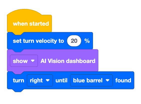Click the blue barrel dropdown arrow
Image resolution: width=141 pixels, height=104 pixels.
pos(107,80)
